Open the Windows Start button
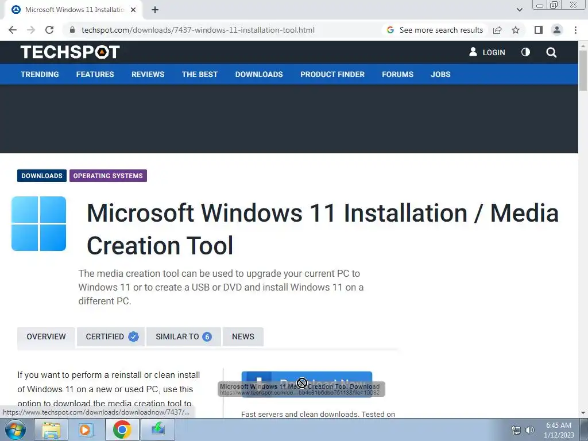The width and height of the screenshot is (588, 441). click(x=16, y=430)
